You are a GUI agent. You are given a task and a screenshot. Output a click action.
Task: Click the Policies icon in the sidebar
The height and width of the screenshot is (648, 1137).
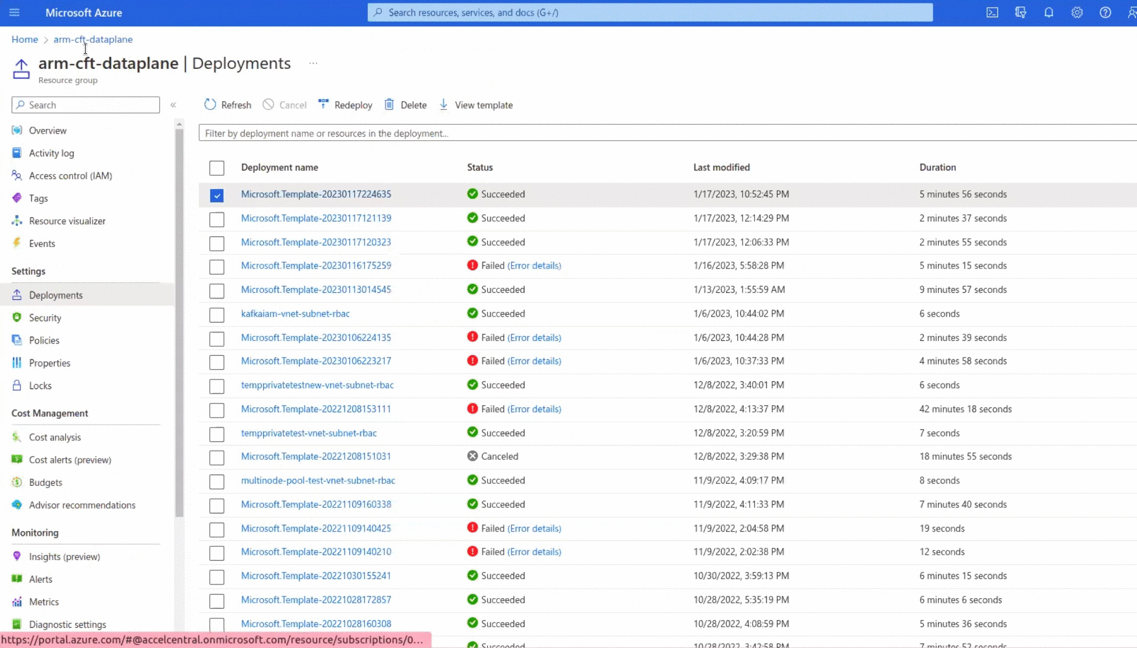tap(17, 340)
